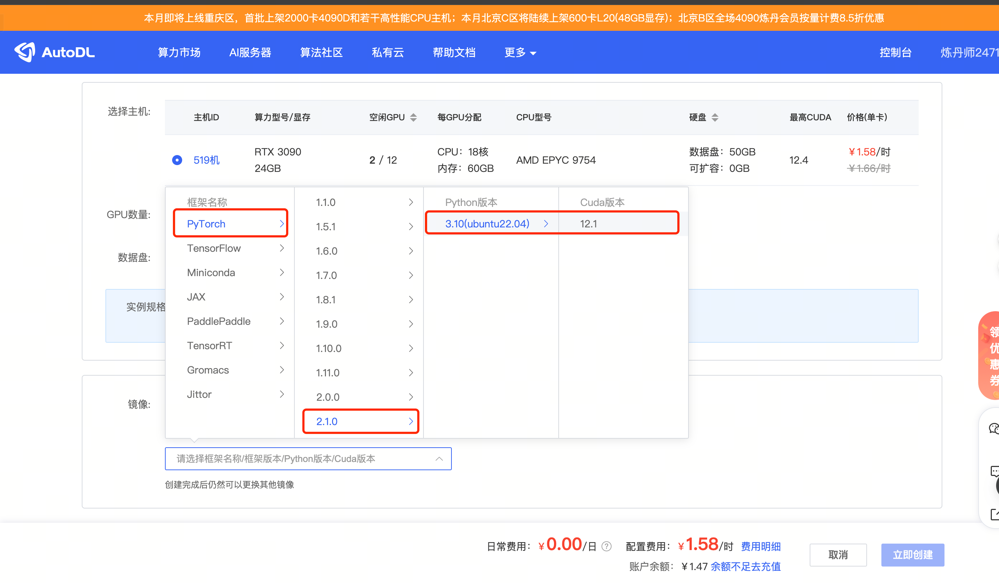Image resolution: width=999 pixels, height=583 pixels.
Task: Expand the Miniconda framework option
Action: tap(231, 272)
